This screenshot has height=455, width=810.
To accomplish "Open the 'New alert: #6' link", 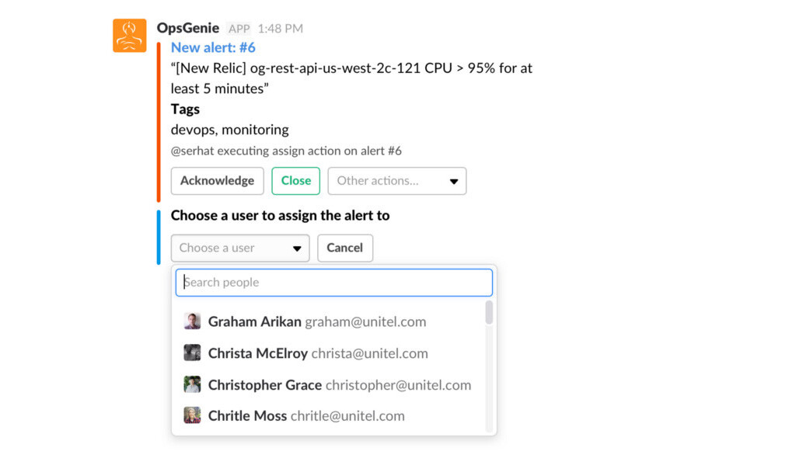I will coord(213,47).
